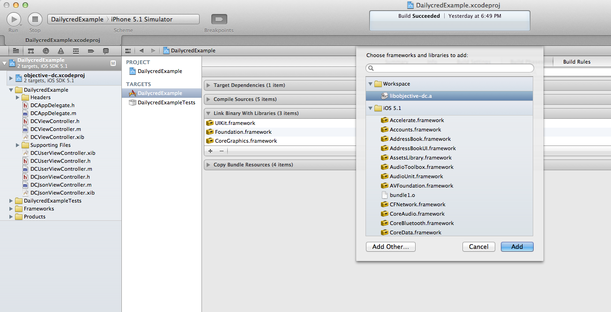Open DCJsonViewController.xib
Image resolution: width=611 pixels, height=312 pixels.
62,193
